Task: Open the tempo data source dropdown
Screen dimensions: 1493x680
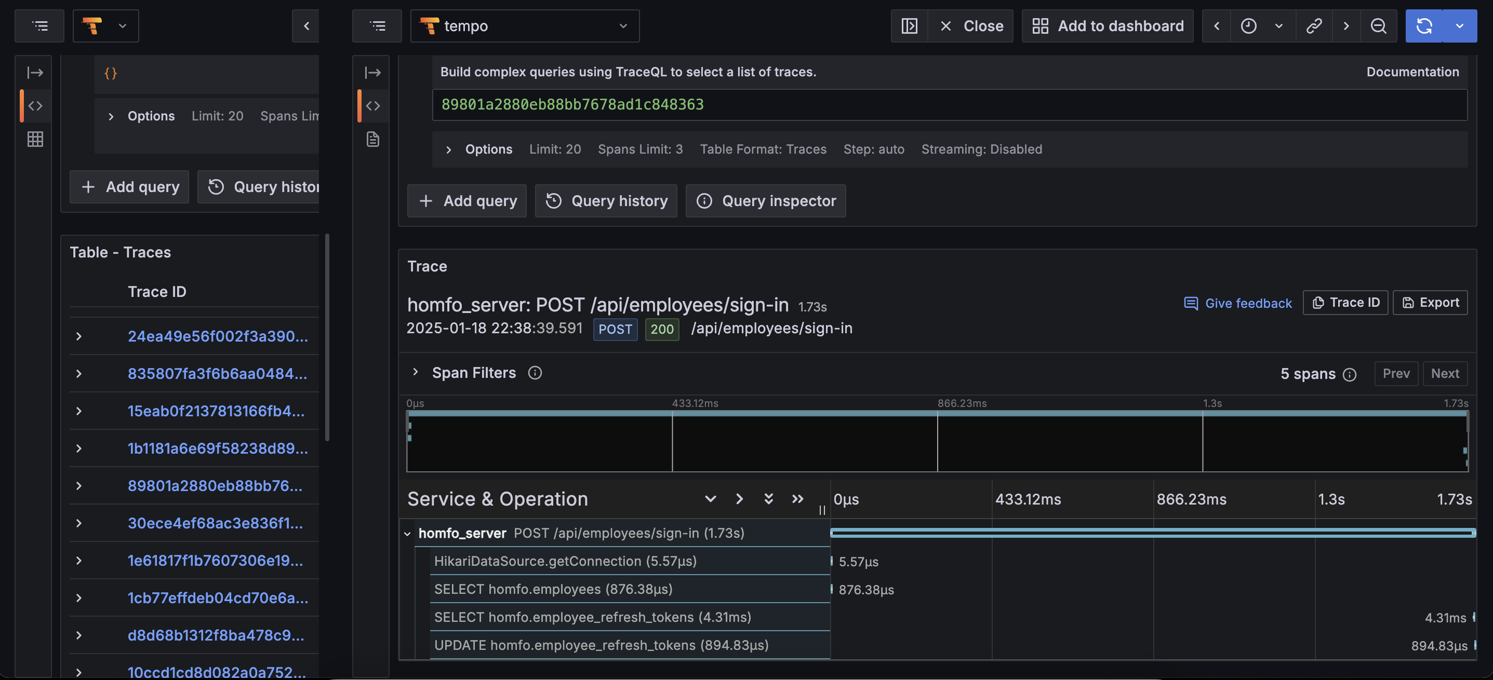Action: tap(525, 25)
